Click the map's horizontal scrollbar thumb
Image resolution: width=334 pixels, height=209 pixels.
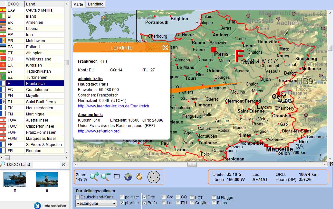tap(192, 164)
